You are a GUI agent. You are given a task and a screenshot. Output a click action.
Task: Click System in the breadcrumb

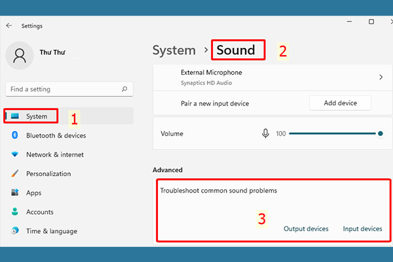pos(174,50)
